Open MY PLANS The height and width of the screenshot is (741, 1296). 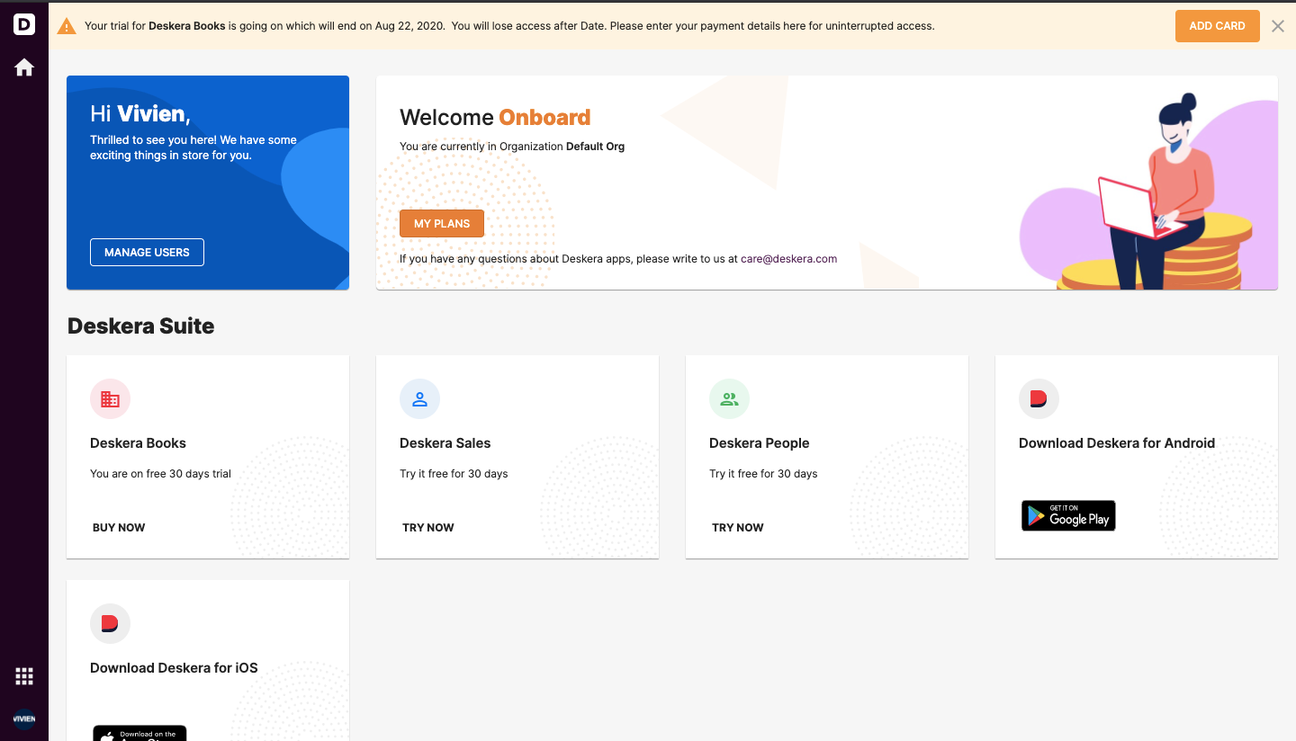click(x=442, y=224)
